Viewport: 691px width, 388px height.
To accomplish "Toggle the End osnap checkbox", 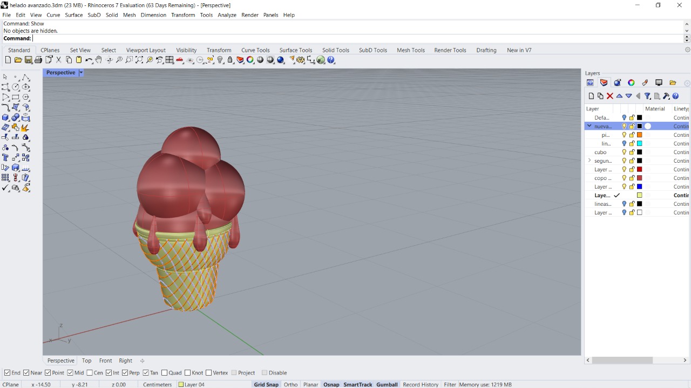I will pyautogui.click(x=7, y=373).
